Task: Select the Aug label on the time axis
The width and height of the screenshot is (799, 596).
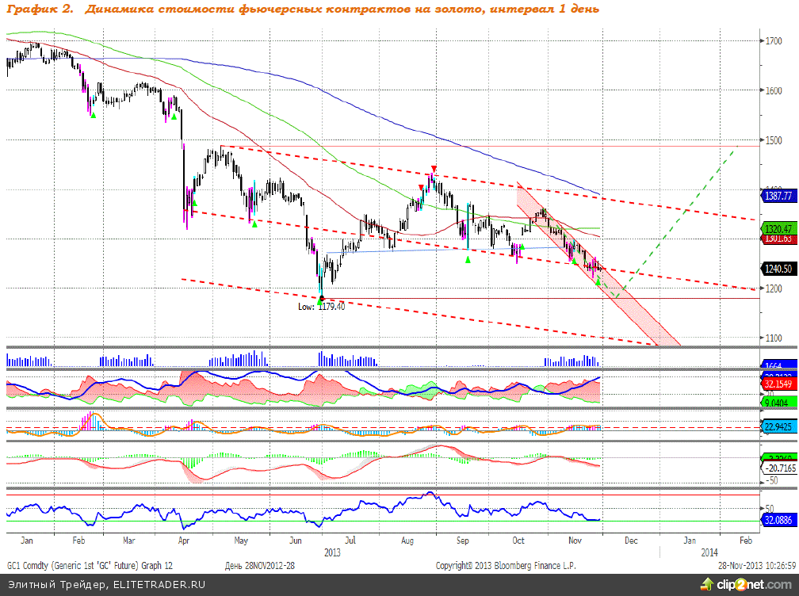Action: pos(408,540)
